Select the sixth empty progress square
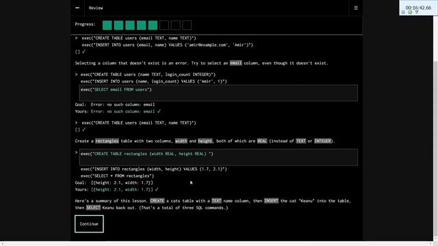The height and width of the screenshot is (246, 438). 164,25
